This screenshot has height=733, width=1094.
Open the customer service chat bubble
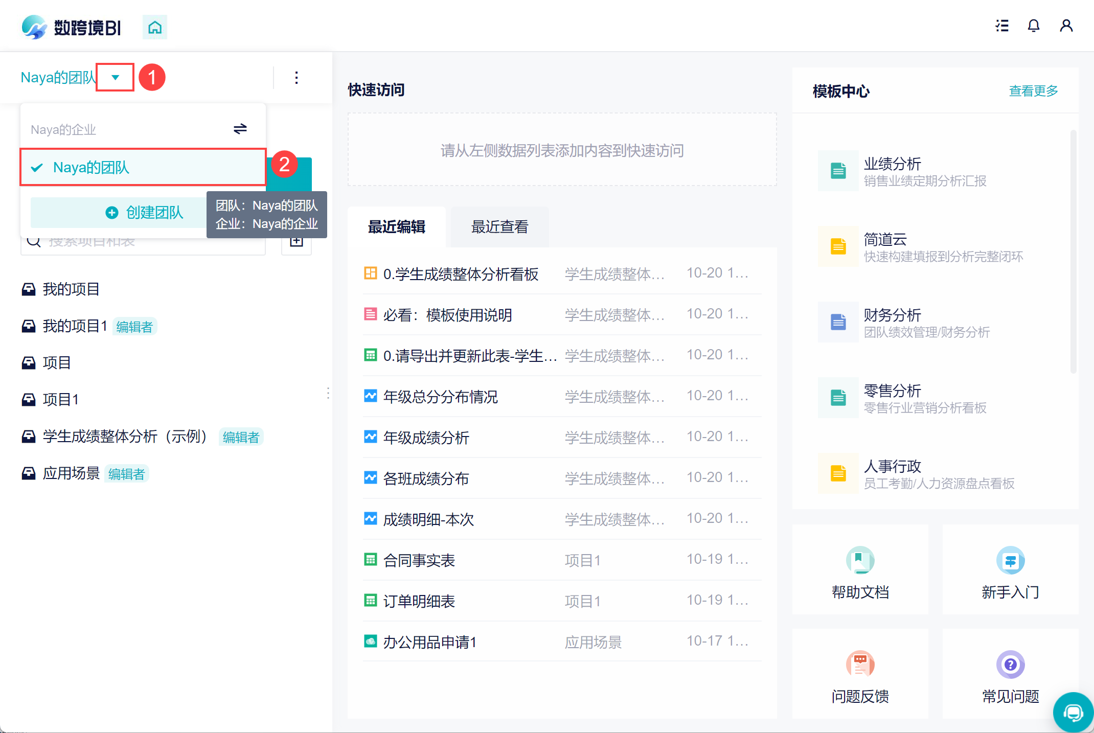[1073, 713]
